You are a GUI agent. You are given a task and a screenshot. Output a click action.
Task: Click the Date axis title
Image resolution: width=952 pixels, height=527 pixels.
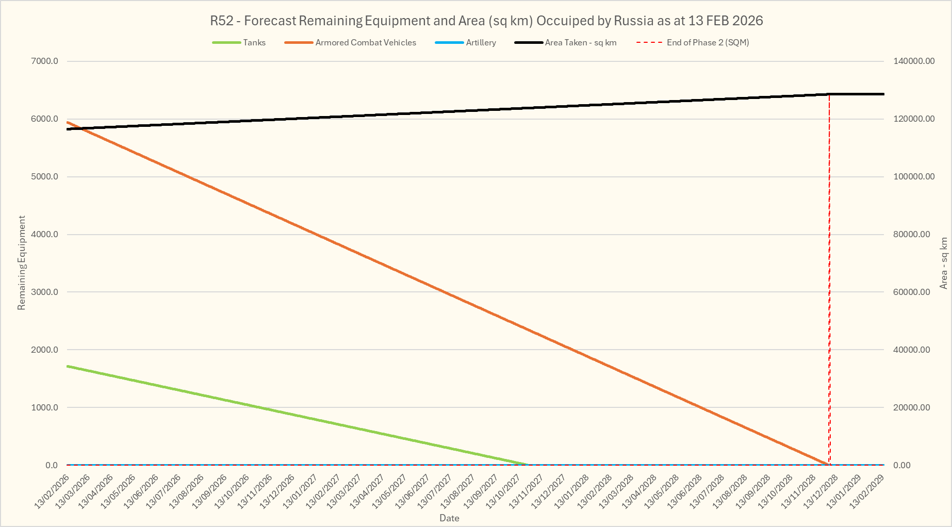[x=449, y=518]
